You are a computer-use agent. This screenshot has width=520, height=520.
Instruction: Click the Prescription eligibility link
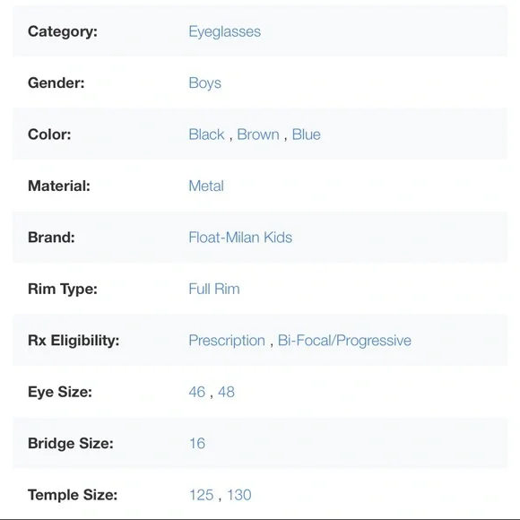[x=227, y=341]
